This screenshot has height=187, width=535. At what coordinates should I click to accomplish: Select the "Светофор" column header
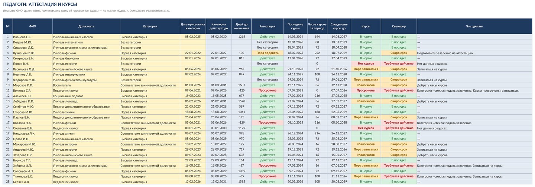[399, 26]
